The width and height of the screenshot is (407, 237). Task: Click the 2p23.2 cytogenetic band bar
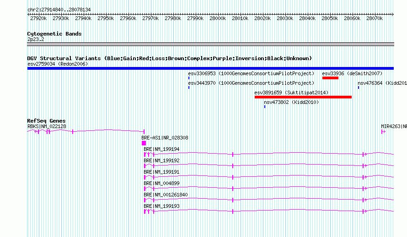click(210, 44)
